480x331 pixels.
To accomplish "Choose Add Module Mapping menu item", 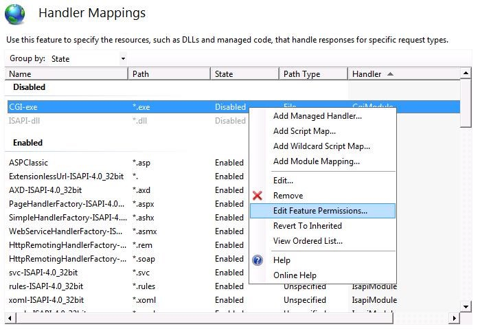I will click(x=316, y=161).
